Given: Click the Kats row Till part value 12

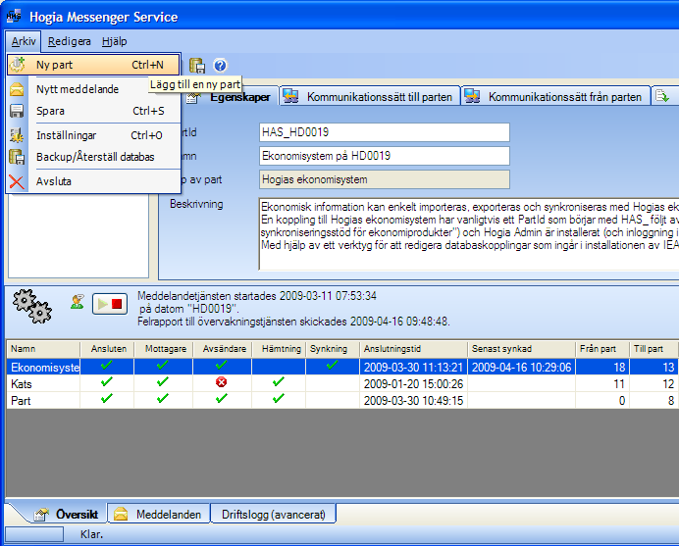Looking at the screenshot, I should click(x=668, y=384).
